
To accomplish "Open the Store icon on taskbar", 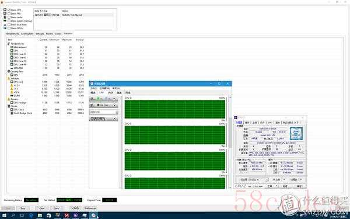I will [x=48, y=215].
